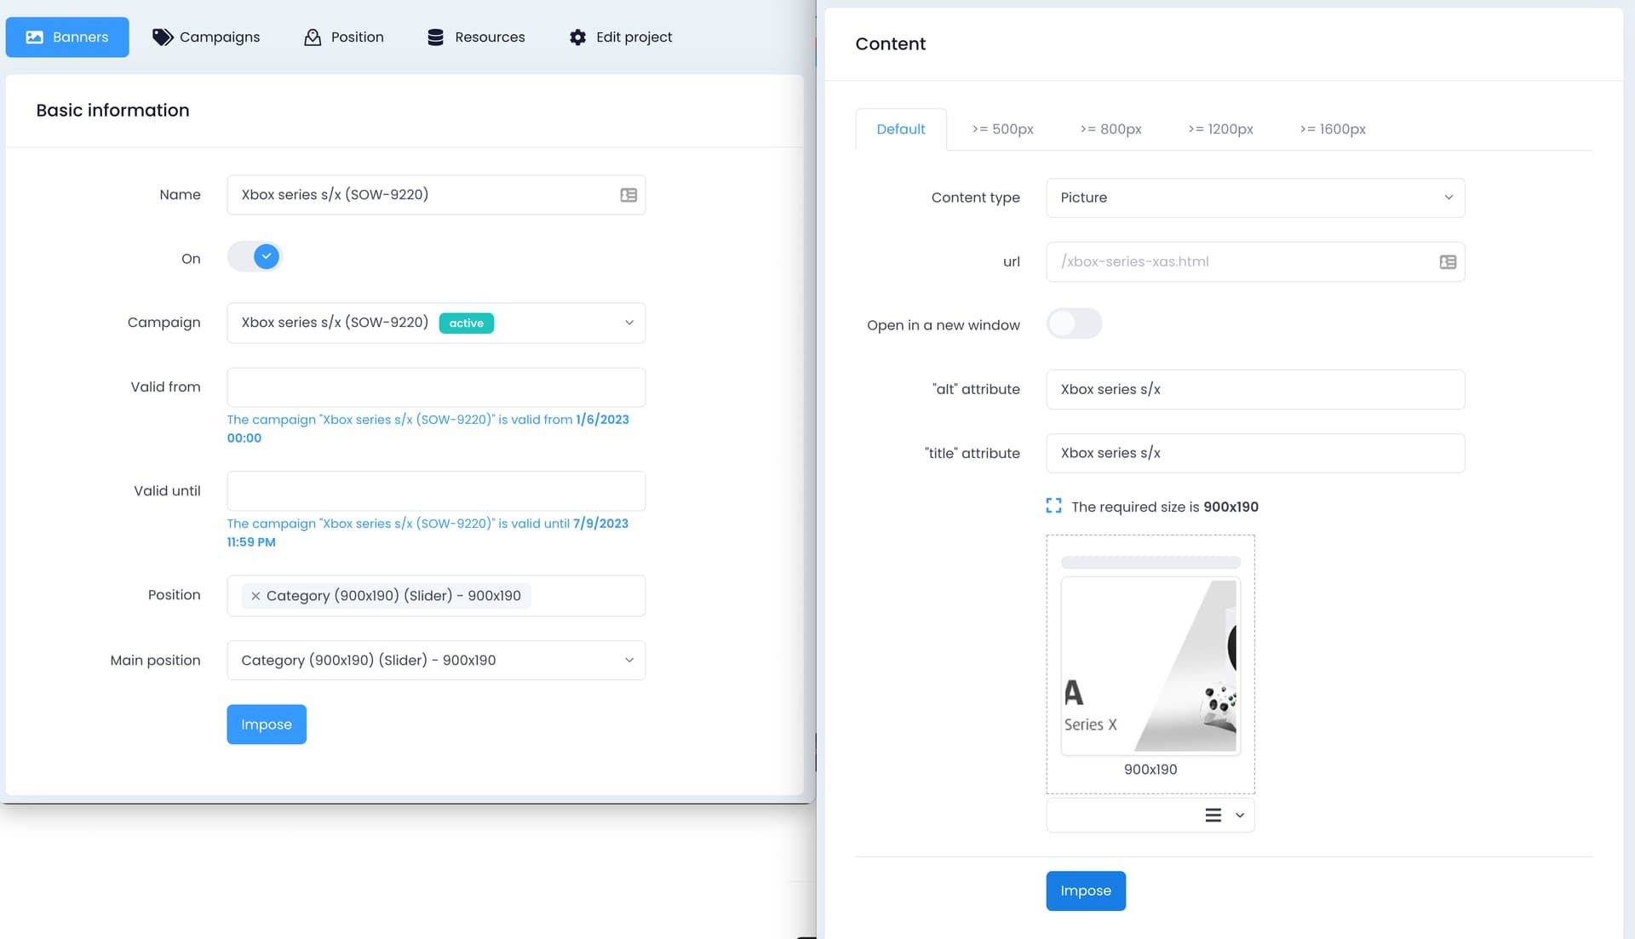Open the Resources tab
This screenshot has width=1635, height=939.
point(476,37)
